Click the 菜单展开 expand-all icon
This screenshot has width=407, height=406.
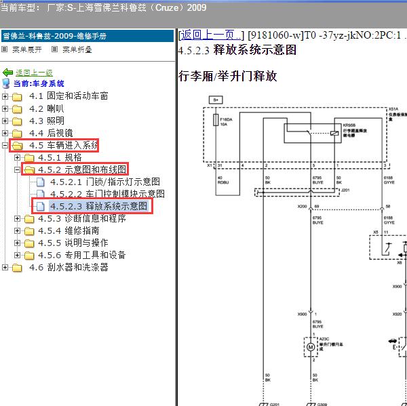tap(5, 49)
